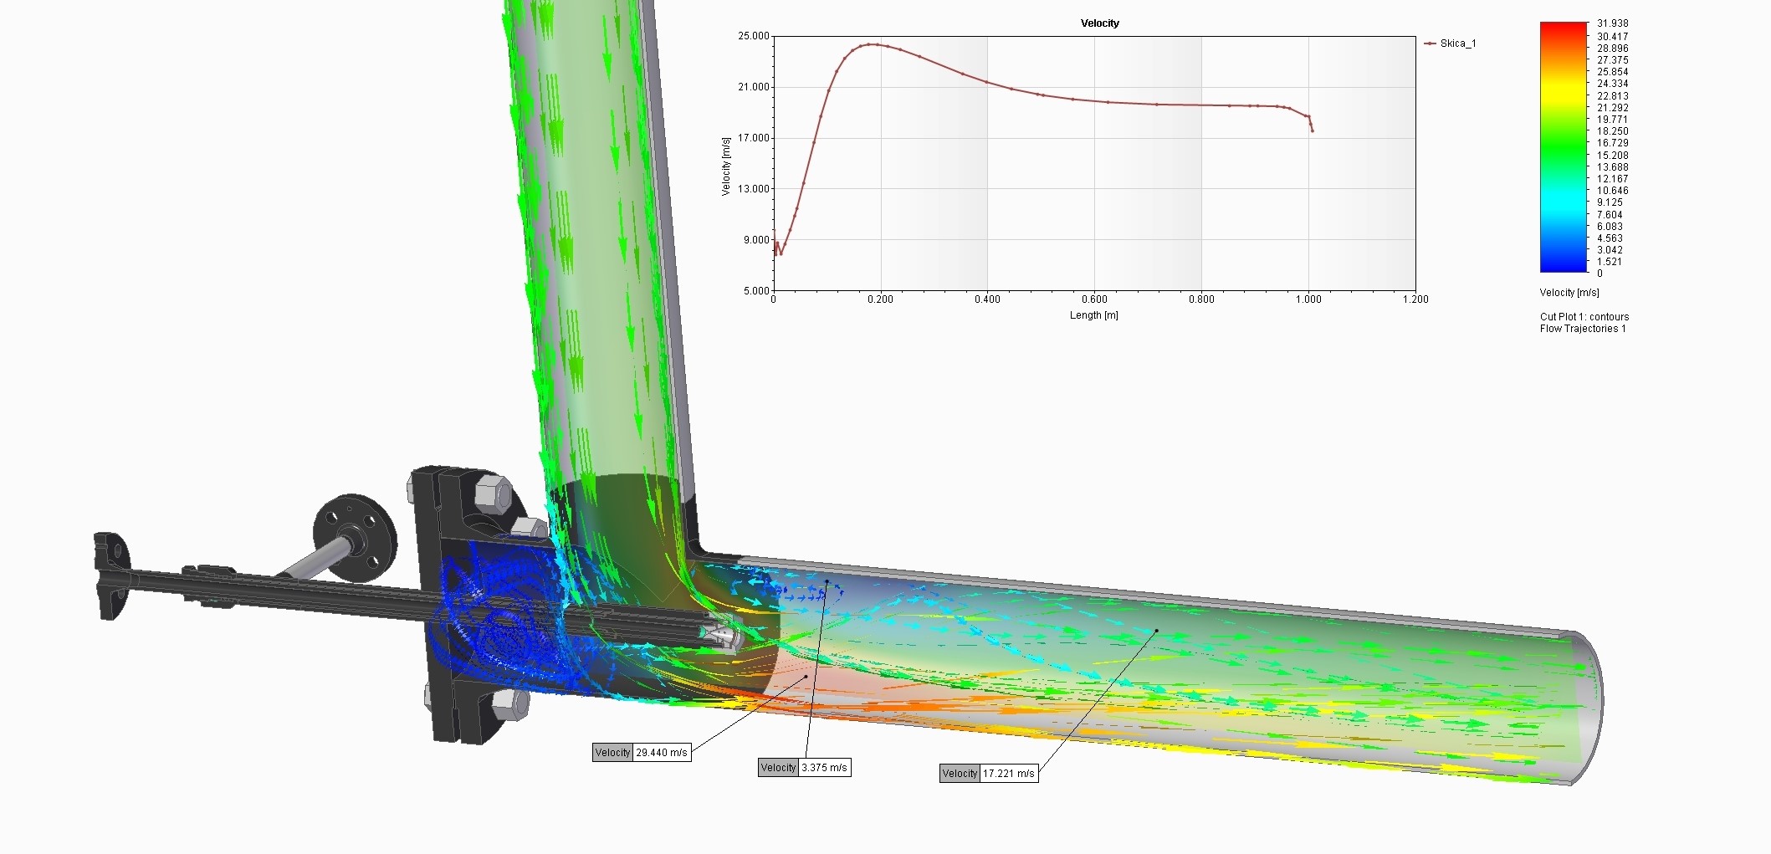
Task: Select the 0 minimum legend value
Action: tap(1600, 274)
